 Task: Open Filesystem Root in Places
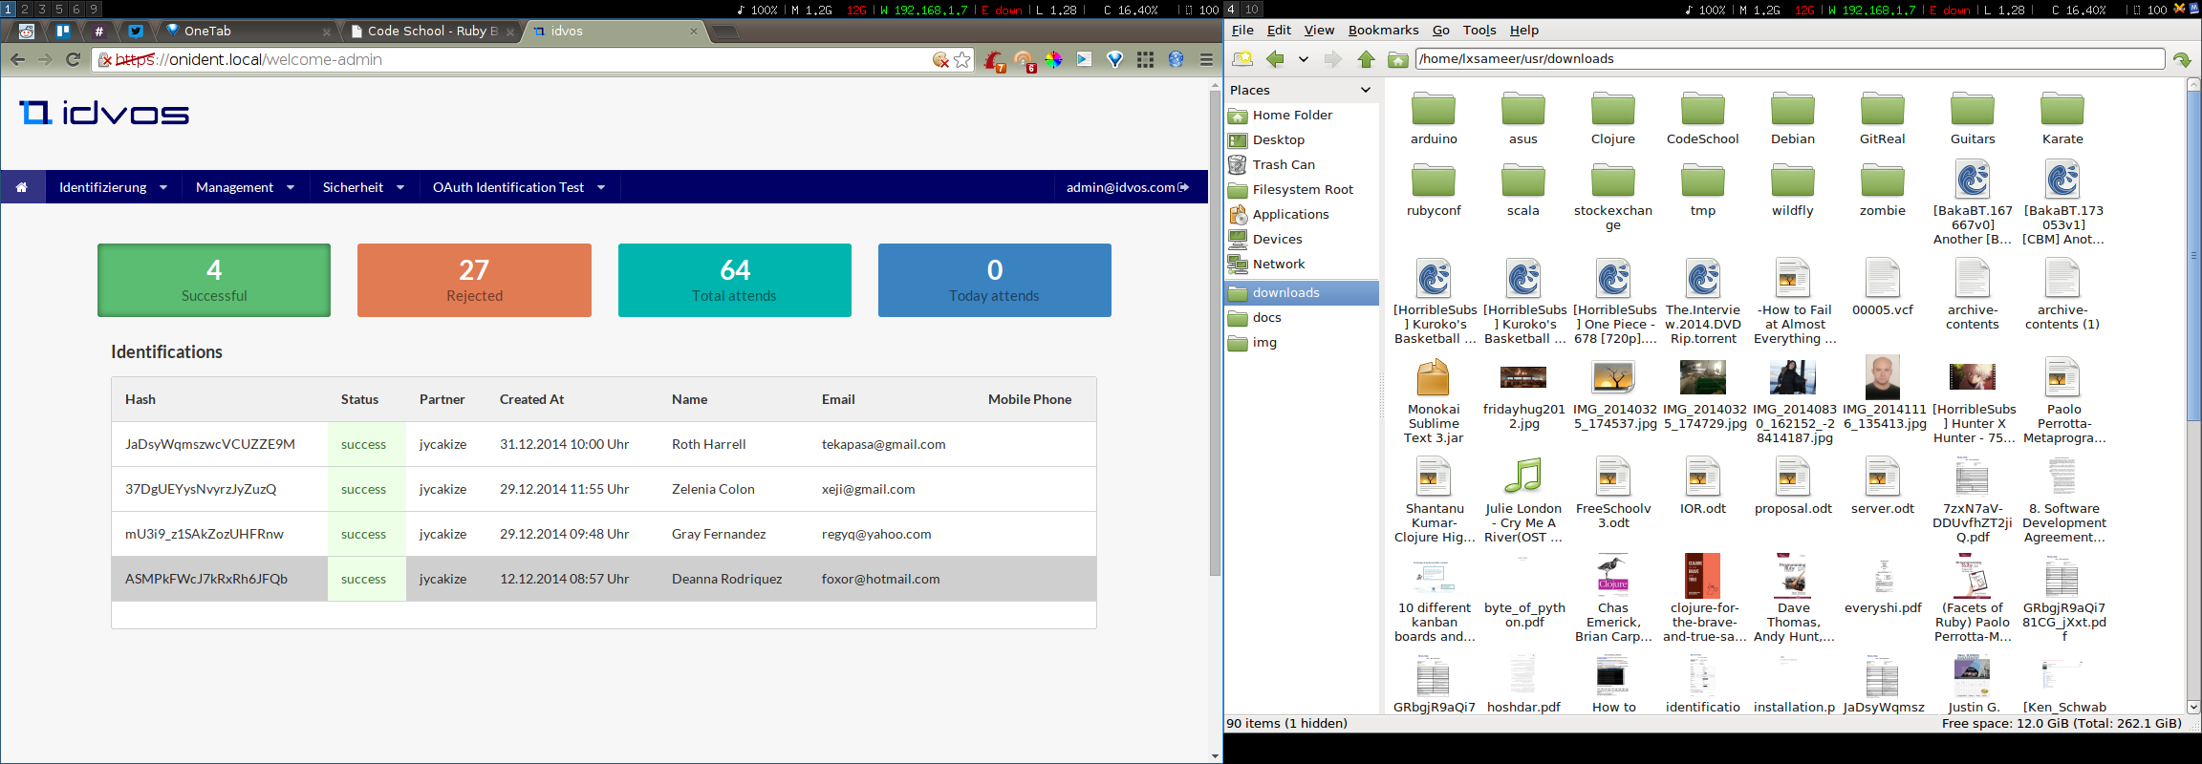click(x=1303, y=189)
